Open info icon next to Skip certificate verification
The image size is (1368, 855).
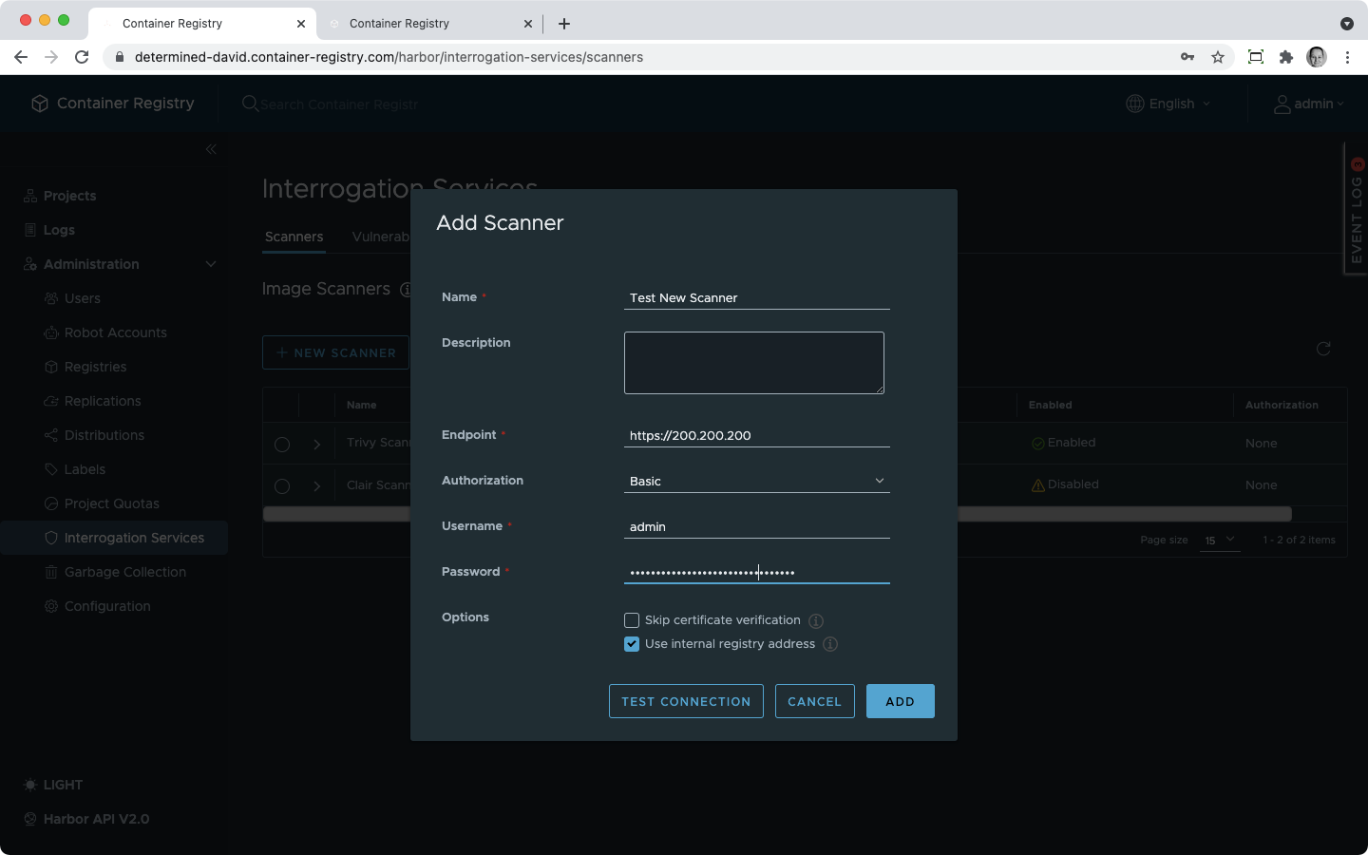click(x=816, y=620)
